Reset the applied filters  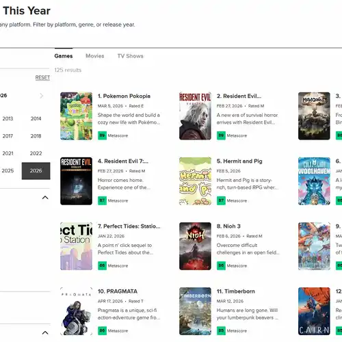(42, 77)
